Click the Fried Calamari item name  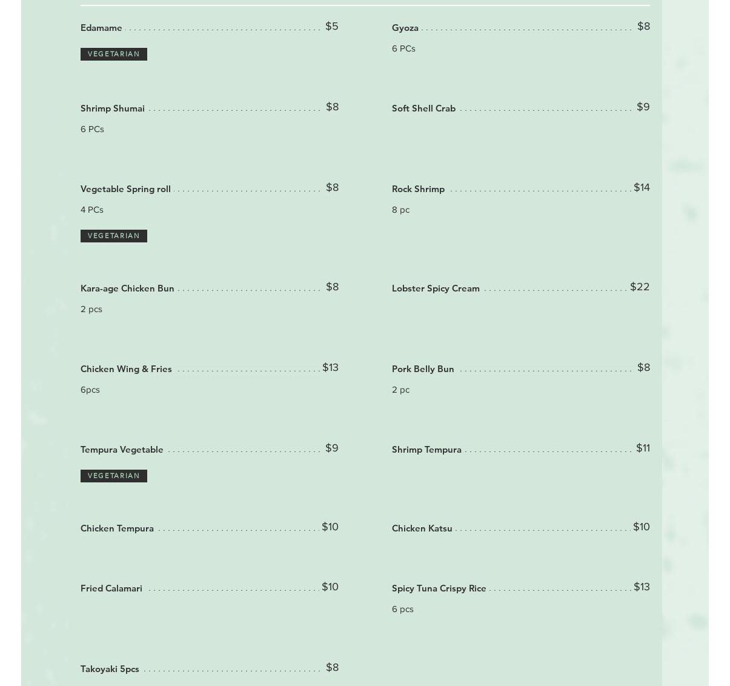point(111,588)
